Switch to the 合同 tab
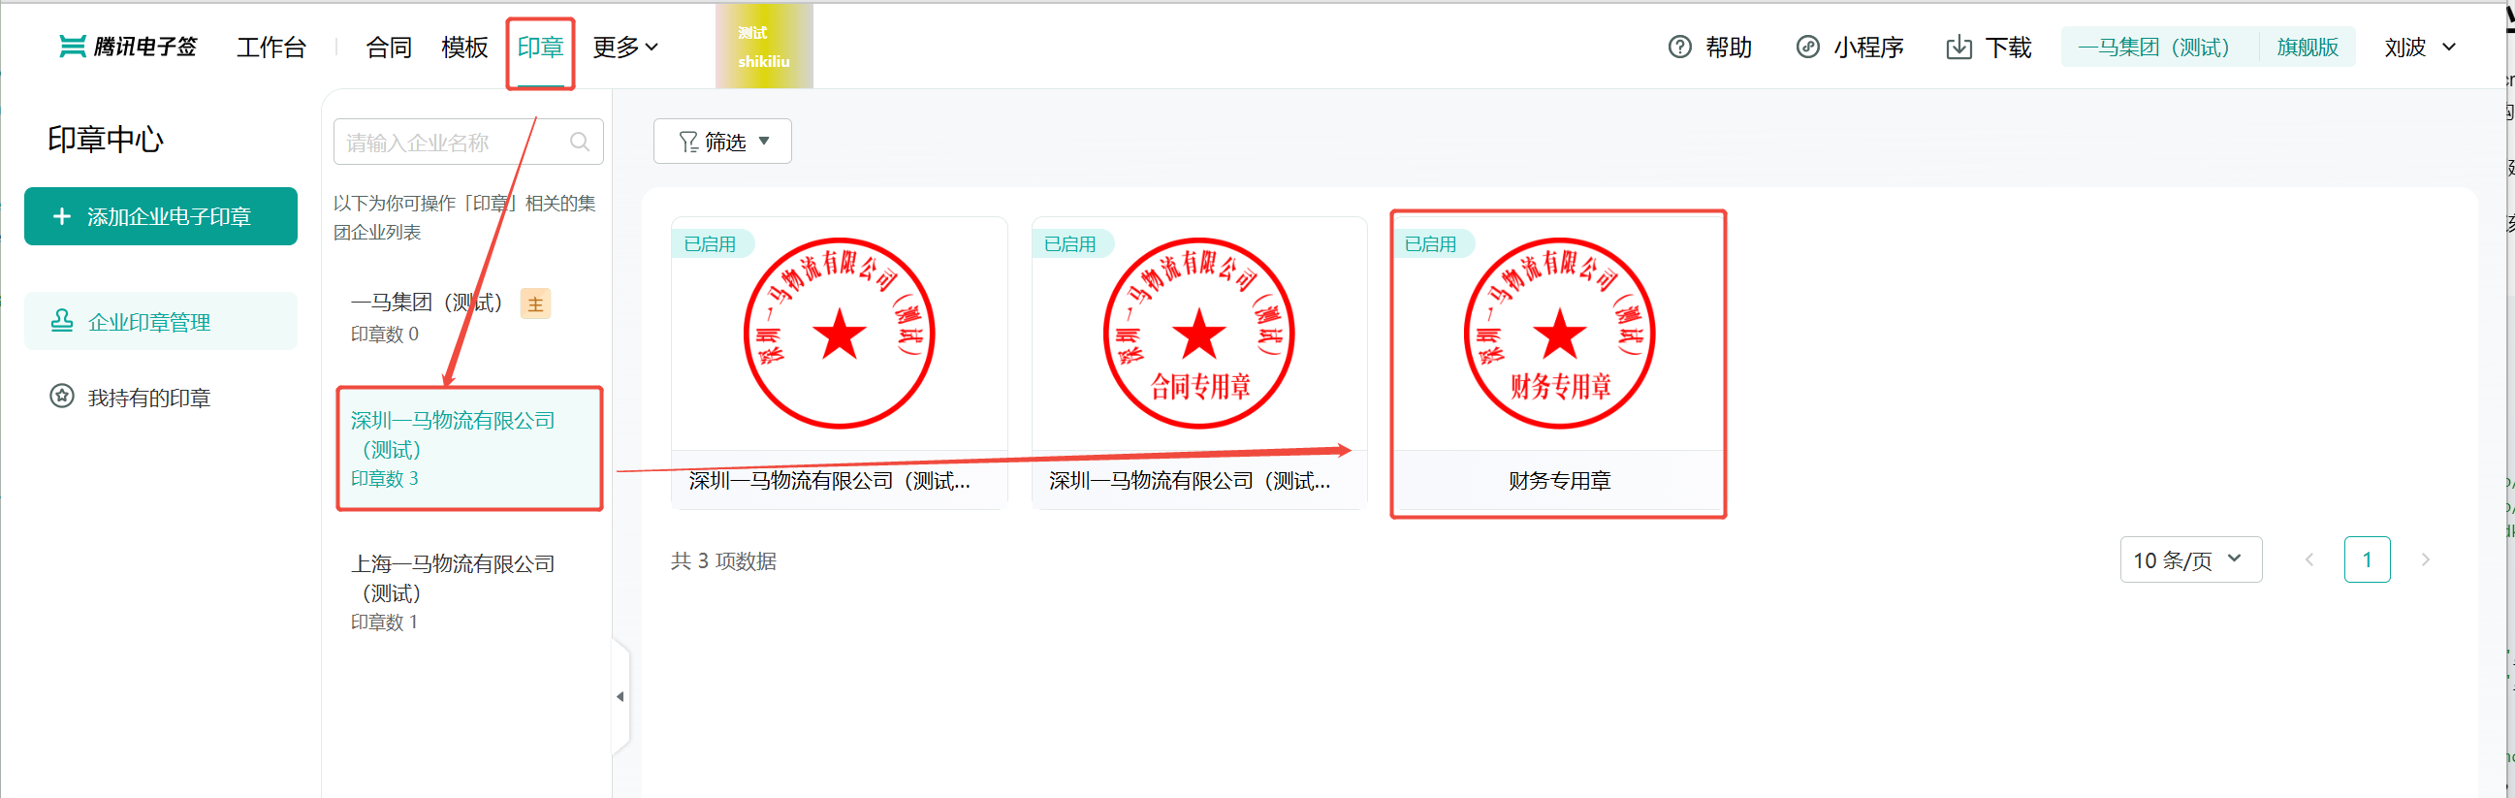This screenshot has height=798, width=2515. [389, 47]
